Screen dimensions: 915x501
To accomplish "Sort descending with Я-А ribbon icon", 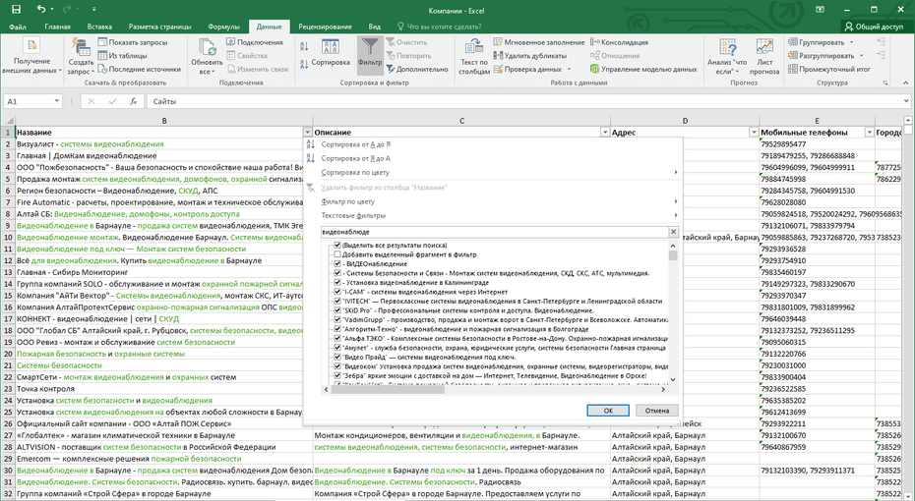I will tap(304, 65).
